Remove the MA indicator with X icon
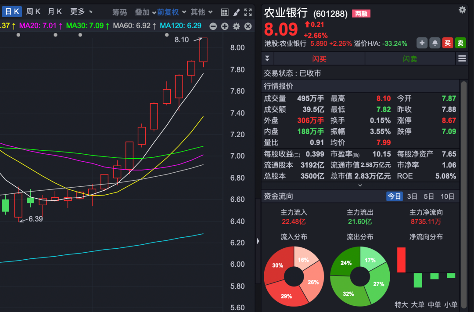Viewport: 474px width, 312px height. click(x=248, y=26)
